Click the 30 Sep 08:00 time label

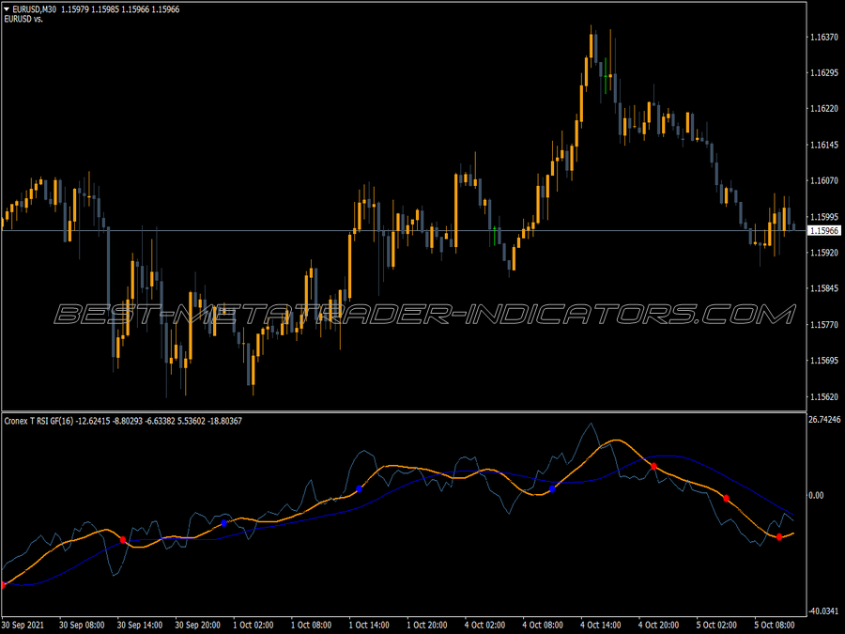point(82,625)
